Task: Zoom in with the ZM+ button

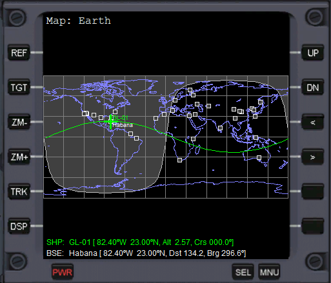Action: pyautogui.click(x=19, y=157)
